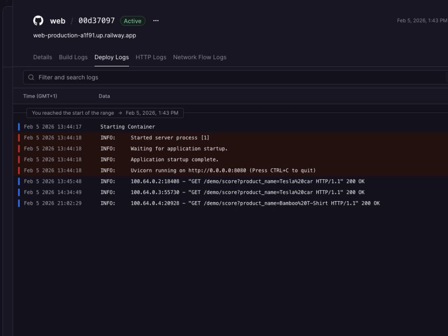Click timestamp Feb 5 2026 13:44:17
Viewport: 448px width, 336px height.
[53, 127]
